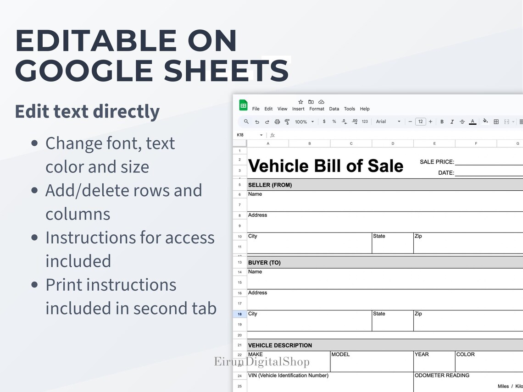This screenshot has width=523, height=392.
Task: Print the spreadsheet
Action: pyautogui.click(x=277, y=121)
